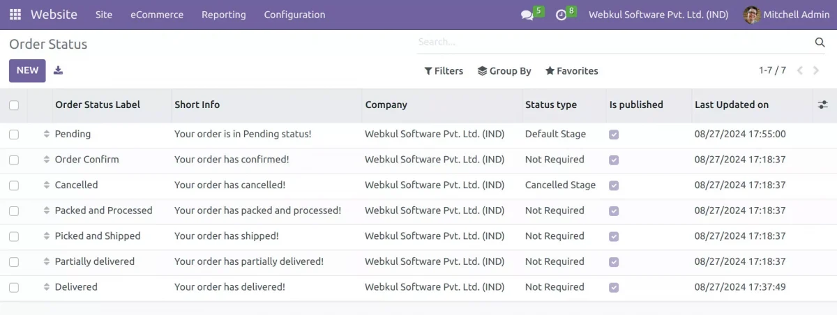837x315 pixels.
Task: Click into the Search field
Action: pyautogui.click(x=614, y=42)
